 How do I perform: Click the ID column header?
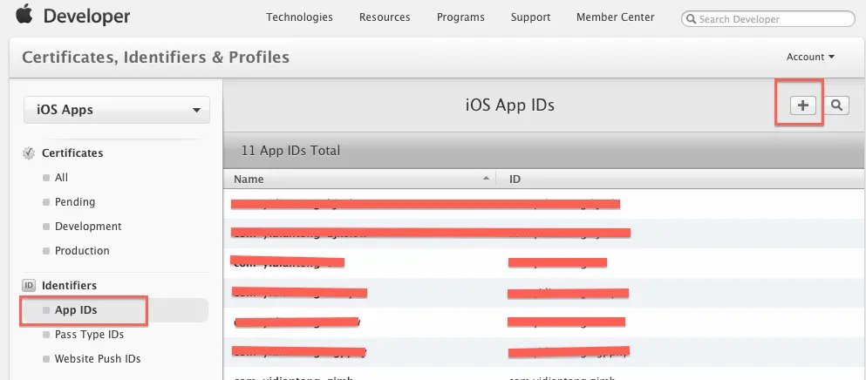coord(515,179)
